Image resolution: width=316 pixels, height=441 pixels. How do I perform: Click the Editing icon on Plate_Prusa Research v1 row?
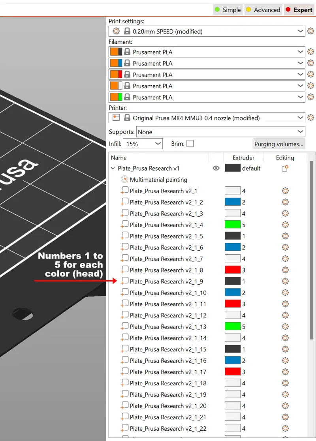[x=285, y=168]
